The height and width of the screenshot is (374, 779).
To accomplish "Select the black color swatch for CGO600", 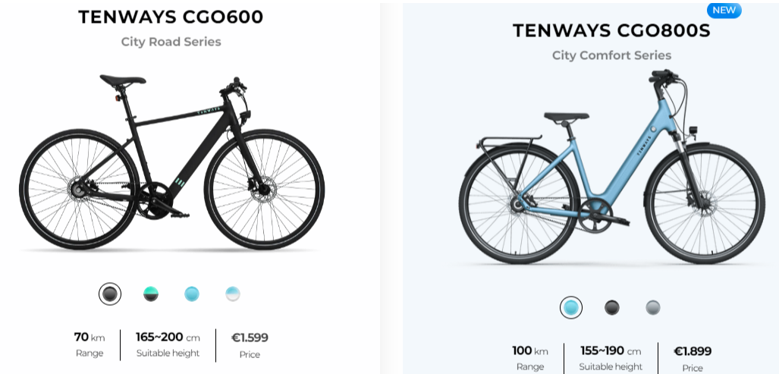I will [x=110, y=294].
